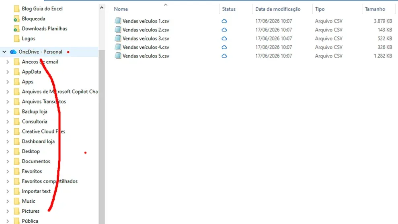Click the Logos folder icon
Image resolution: width=398 pixels, height=224 pixels.
[17, 39]
